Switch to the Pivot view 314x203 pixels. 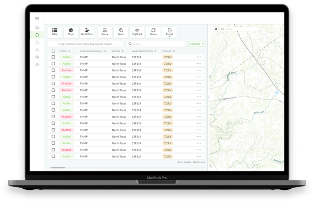pos(71,32)
